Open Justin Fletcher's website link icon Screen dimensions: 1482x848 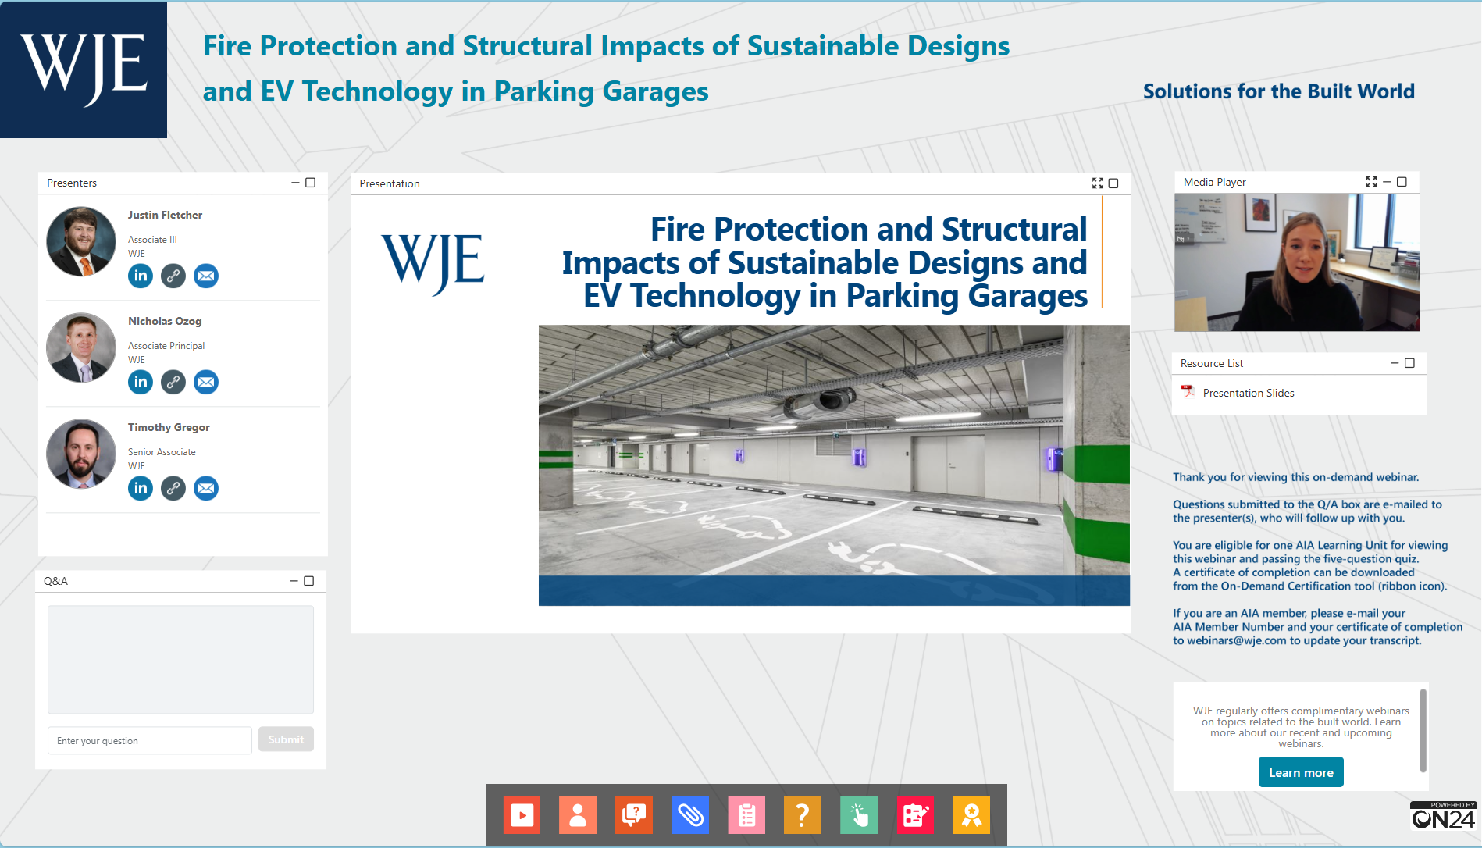pyautogui.click(x=173, y=276)
